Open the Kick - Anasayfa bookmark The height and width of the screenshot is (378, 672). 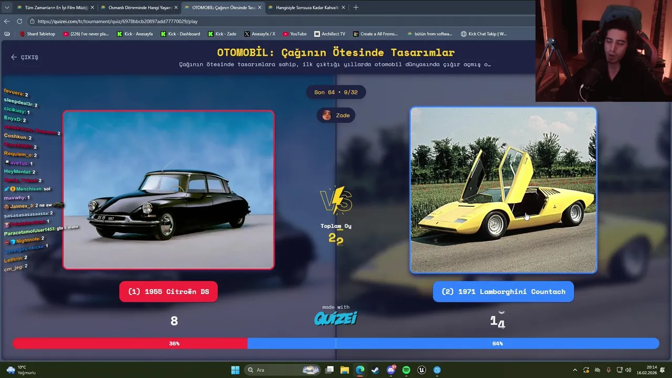(135, 34)
